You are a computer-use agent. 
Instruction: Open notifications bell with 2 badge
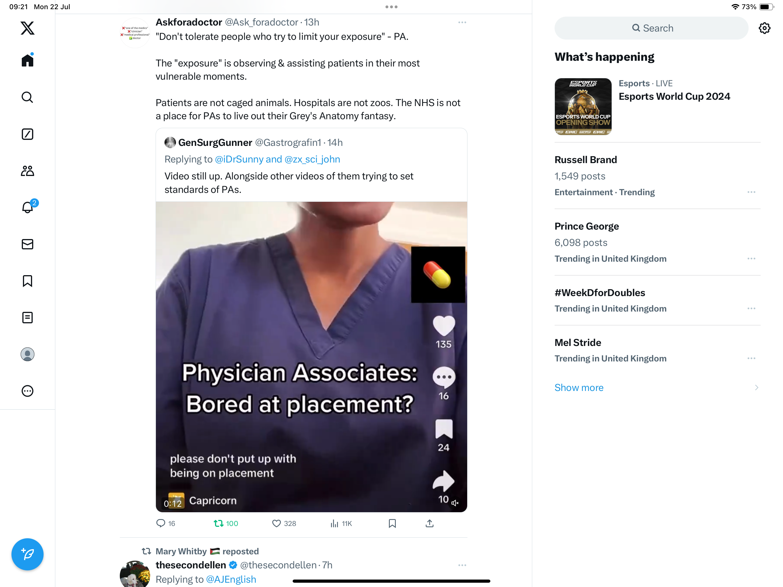[27, 207]
